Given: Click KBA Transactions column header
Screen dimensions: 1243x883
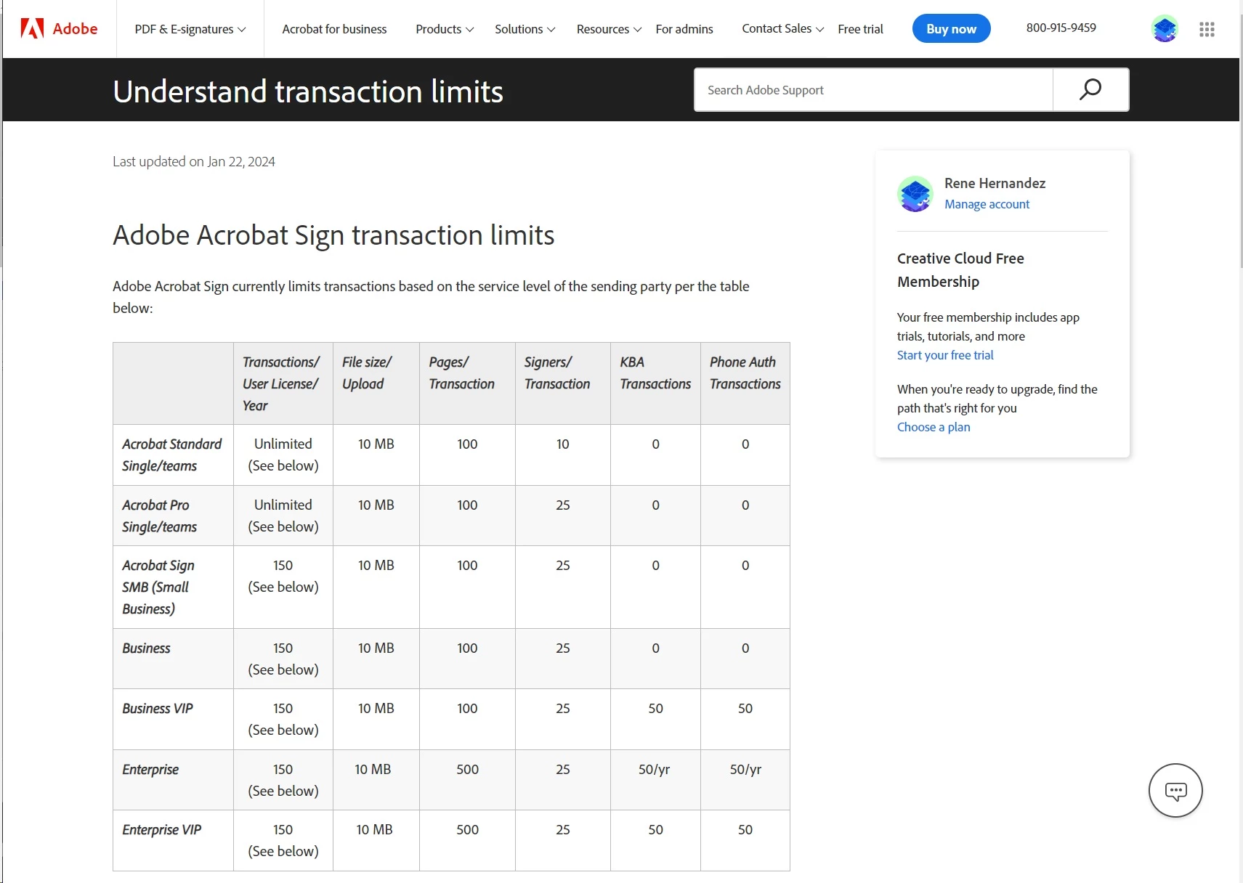Looking at the screenshot, I should 655,383.
